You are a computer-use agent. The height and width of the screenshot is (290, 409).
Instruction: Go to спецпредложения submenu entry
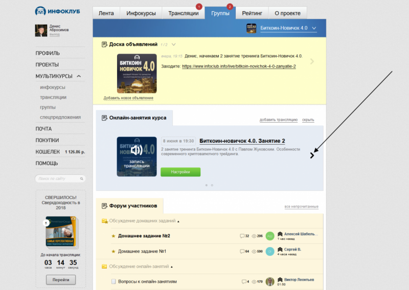60,117
